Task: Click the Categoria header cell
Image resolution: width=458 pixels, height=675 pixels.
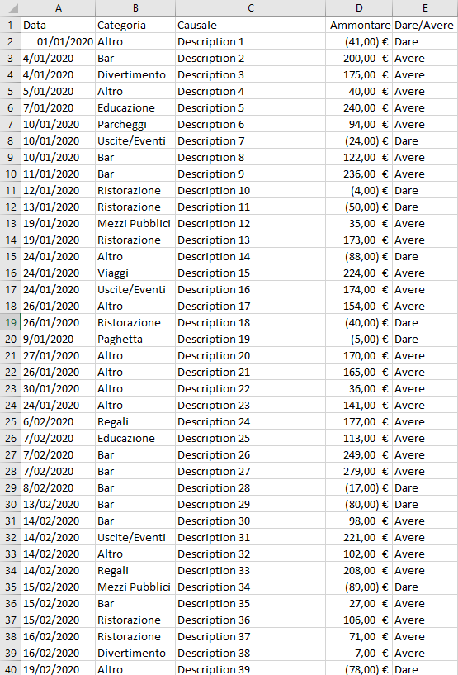Action: pos(135,25)
